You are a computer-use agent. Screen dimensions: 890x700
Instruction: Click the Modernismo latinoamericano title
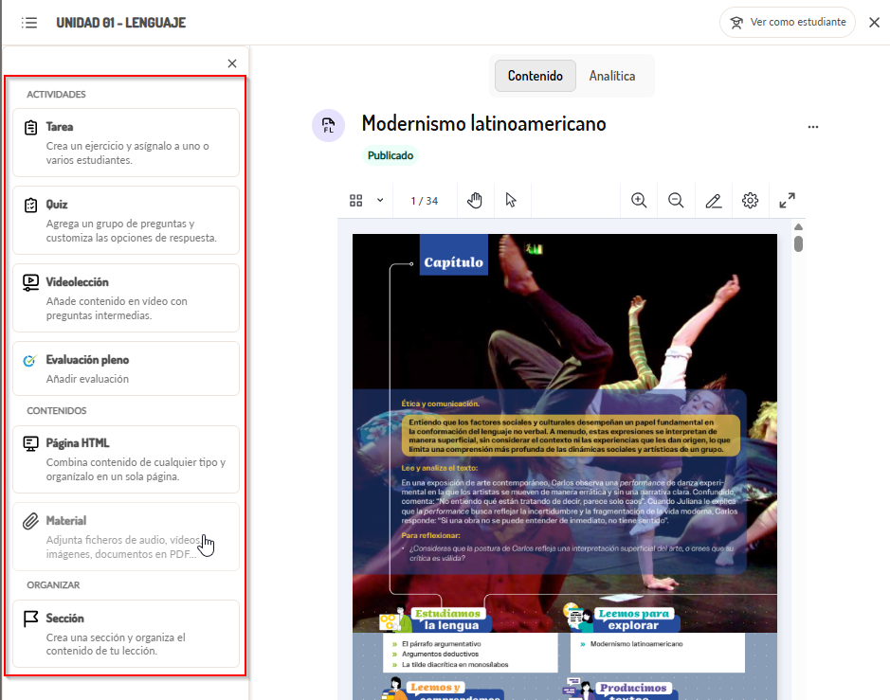pyautogui.click(x=483, y=124)
